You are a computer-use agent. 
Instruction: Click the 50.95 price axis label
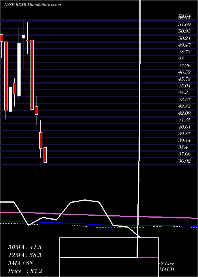[x=184, y=31]
